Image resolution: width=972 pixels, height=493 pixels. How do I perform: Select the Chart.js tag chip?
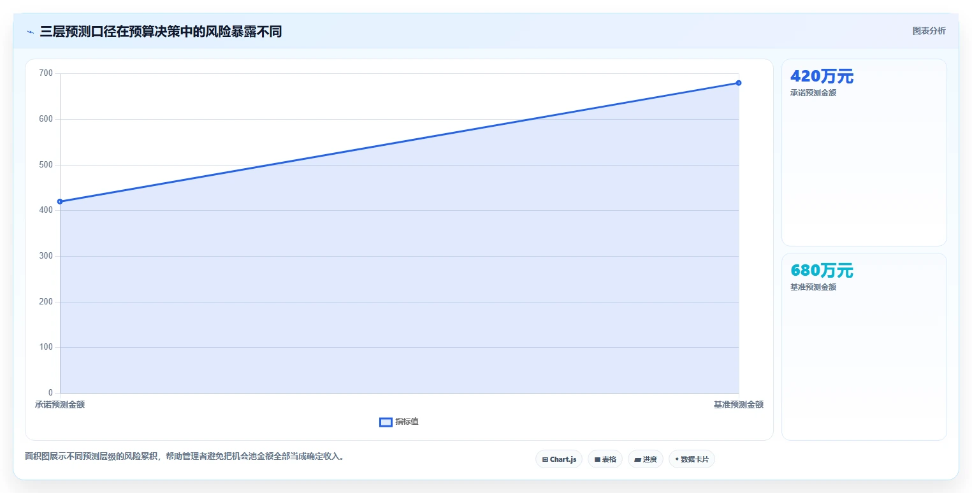click(559, 459)
